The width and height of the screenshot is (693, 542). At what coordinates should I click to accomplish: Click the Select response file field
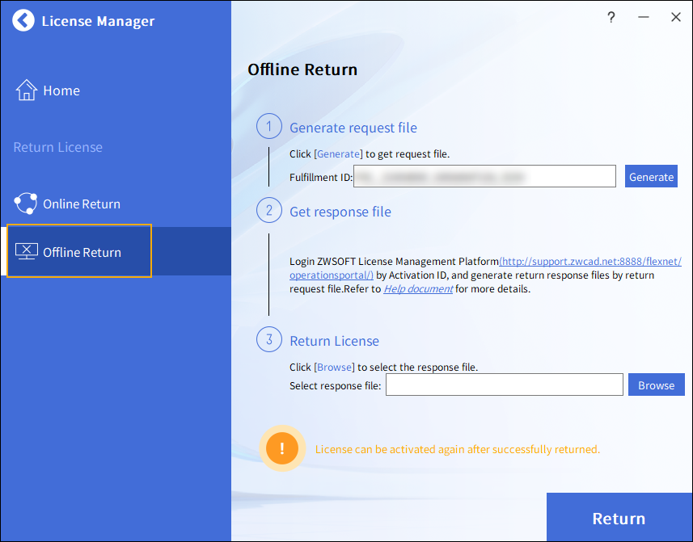pyautogui.click(x=504, y=385)
